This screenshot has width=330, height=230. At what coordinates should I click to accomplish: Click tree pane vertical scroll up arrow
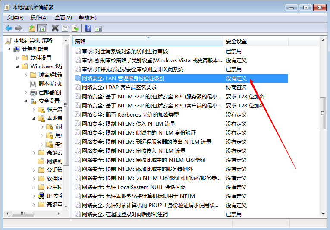[x=66, y=40]
